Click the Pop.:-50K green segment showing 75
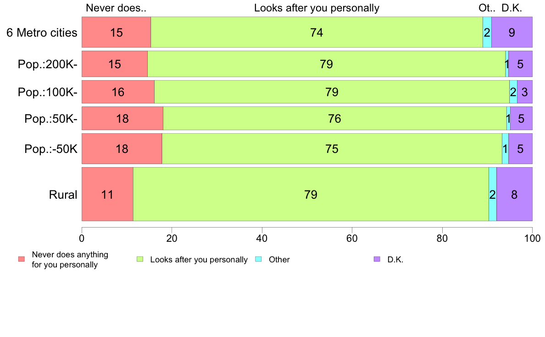The width and height of the screenshot is (545, 337). 332,148
